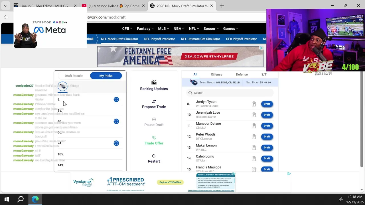Image resolution: width=365 pixels, height=205 pixels.
Task: Open clipboard notes icon for Makai Lemon
Action: (x=254, y=147)
